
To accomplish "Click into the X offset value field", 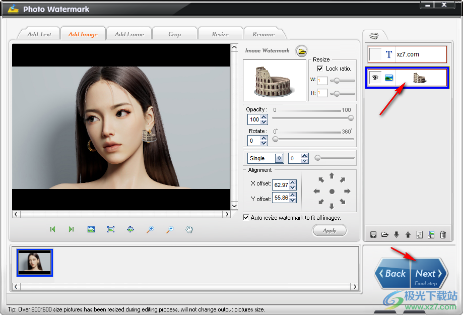I will (x=281, y=185).
